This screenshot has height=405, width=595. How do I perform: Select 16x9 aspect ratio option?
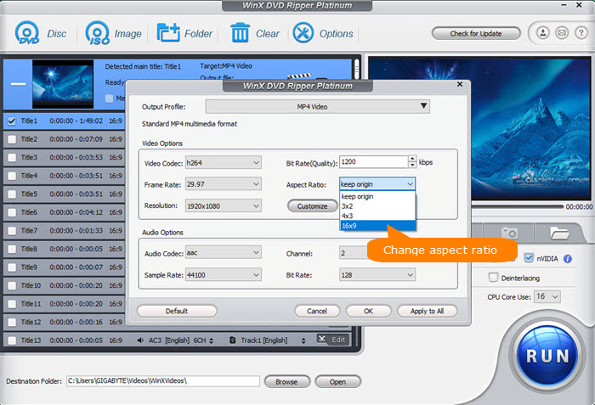point(377,226)
